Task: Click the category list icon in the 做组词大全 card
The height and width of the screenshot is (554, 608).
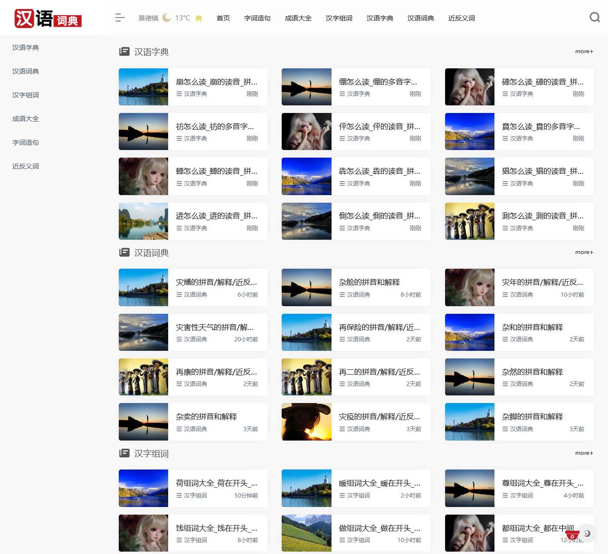Action: (342, 540)
